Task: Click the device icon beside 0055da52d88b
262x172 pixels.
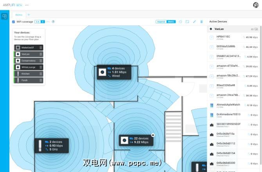Action: 212,47
